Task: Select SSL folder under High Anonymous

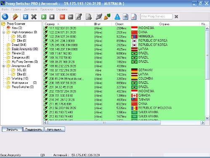Action: [x=21, y=36]
